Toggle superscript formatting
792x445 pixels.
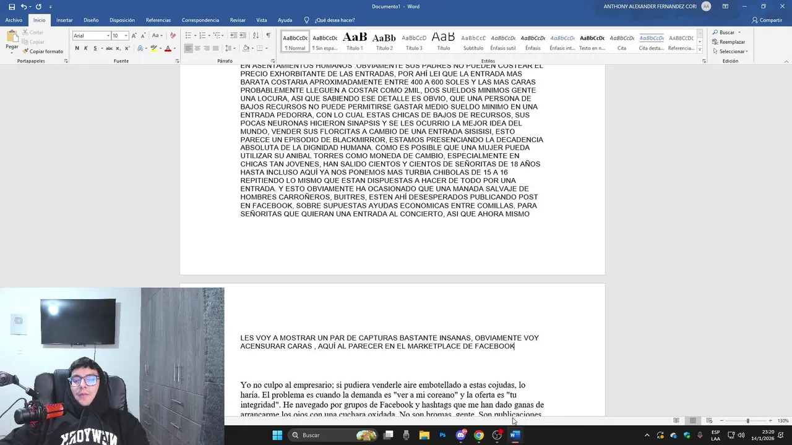coord(127,48)
